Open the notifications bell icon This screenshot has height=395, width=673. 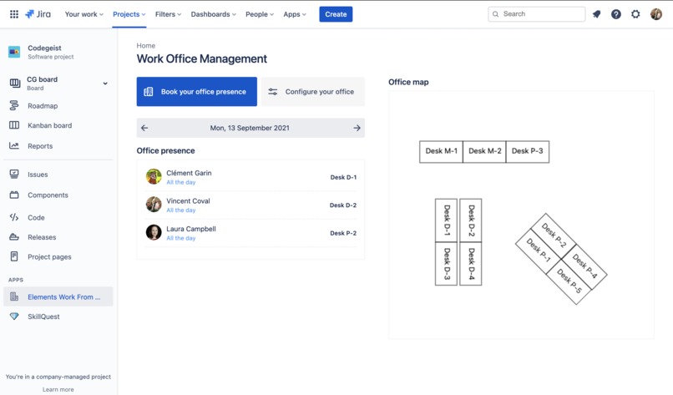click(x=597, y=14)
